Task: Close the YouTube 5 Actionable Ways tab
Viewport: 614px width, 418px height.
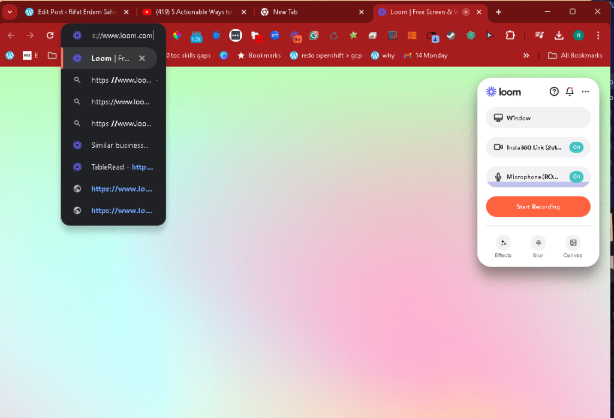Action: click(x=243, y=12)
